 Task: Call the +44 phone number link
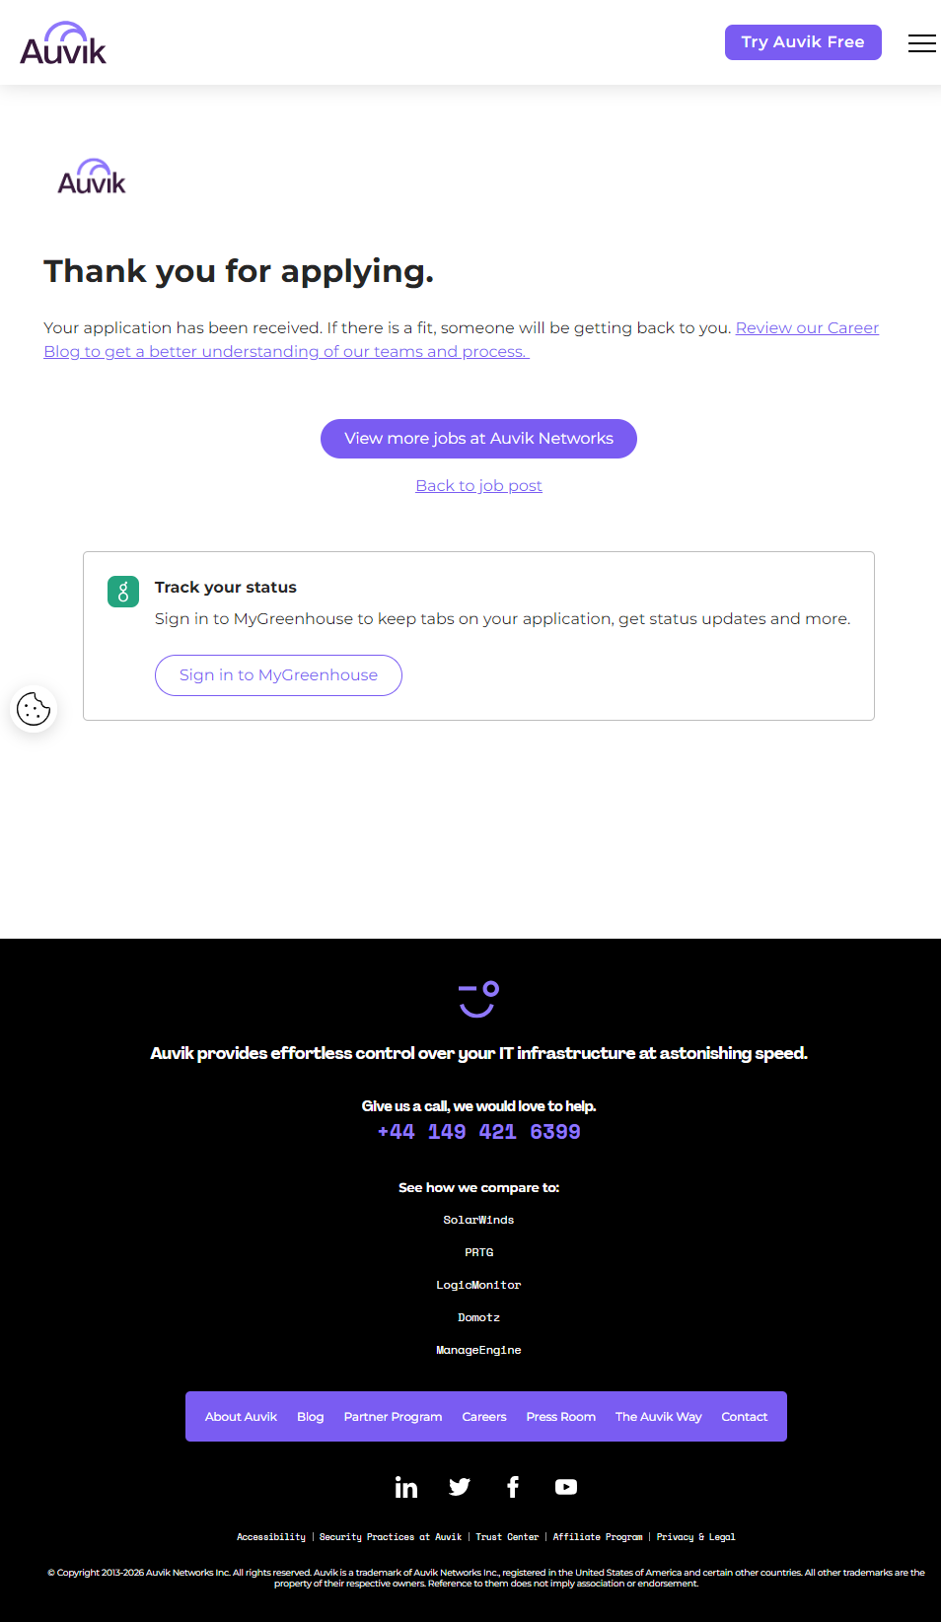[478, 1132]
